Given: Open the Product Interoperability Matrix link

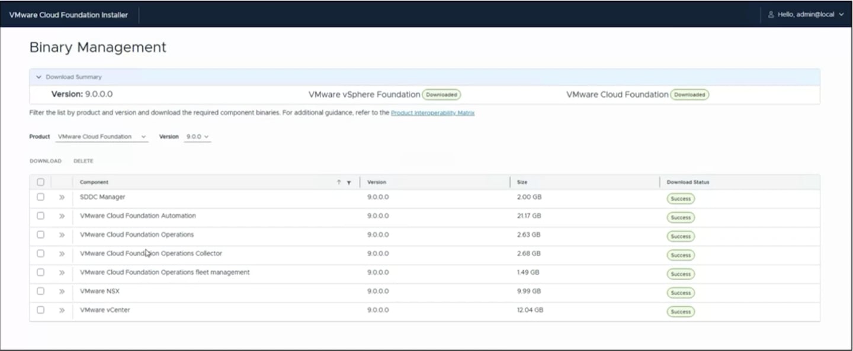Looking at the screenshot, I should [x=433, y=112].
